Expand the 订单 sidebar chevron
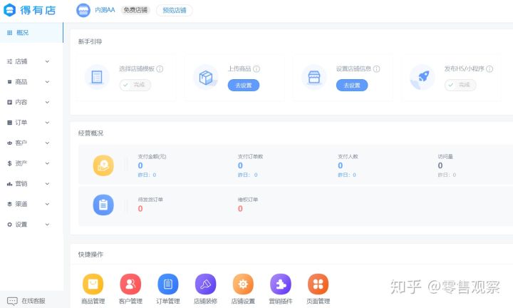 click(x=47, y=123)
